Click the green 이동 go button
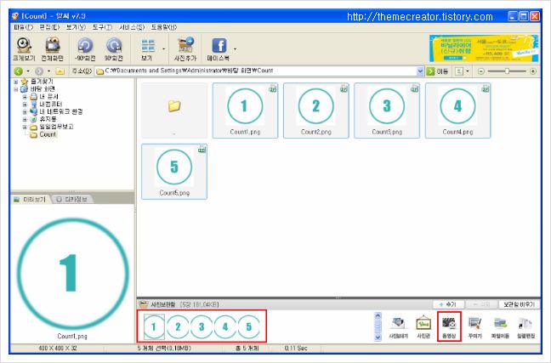This screenshot has height=363, width=551. [x=437, y=71]
